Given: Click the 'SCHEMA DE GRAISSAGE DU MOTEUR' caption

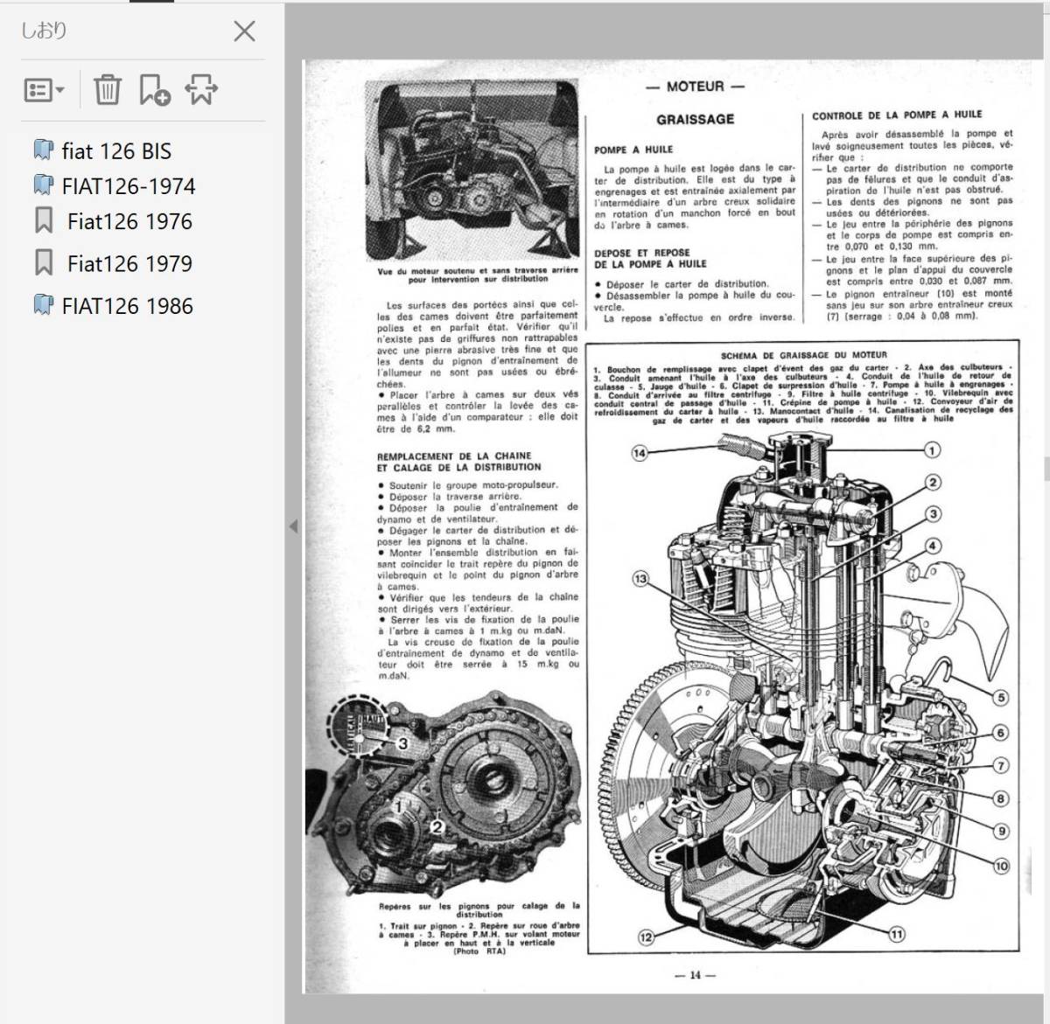Looking at the screenshot, I should [804, 356].
